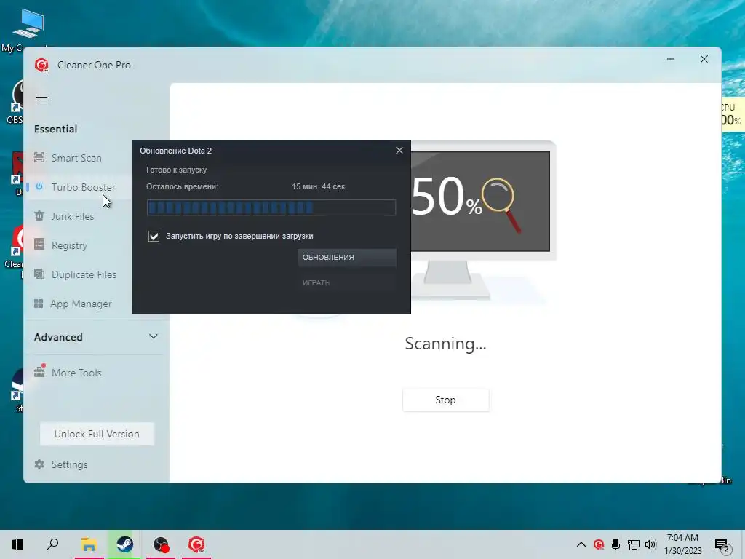Open OBS Studio from the taskbar
Image resolution: width=745 pixels, height=559 pixels.
click(161, 544)
